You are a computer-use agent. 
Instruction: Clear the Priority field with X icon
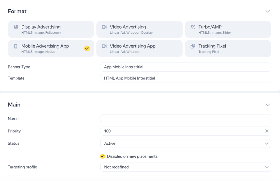(x=267, y=131)
